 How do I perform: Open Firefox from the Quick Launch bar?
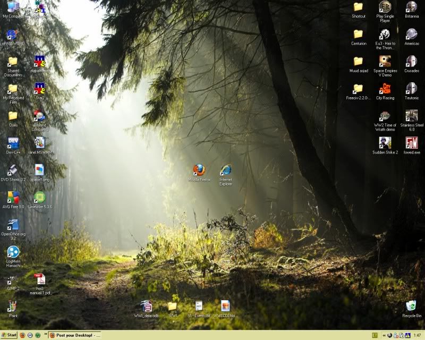tap(22, 335)
